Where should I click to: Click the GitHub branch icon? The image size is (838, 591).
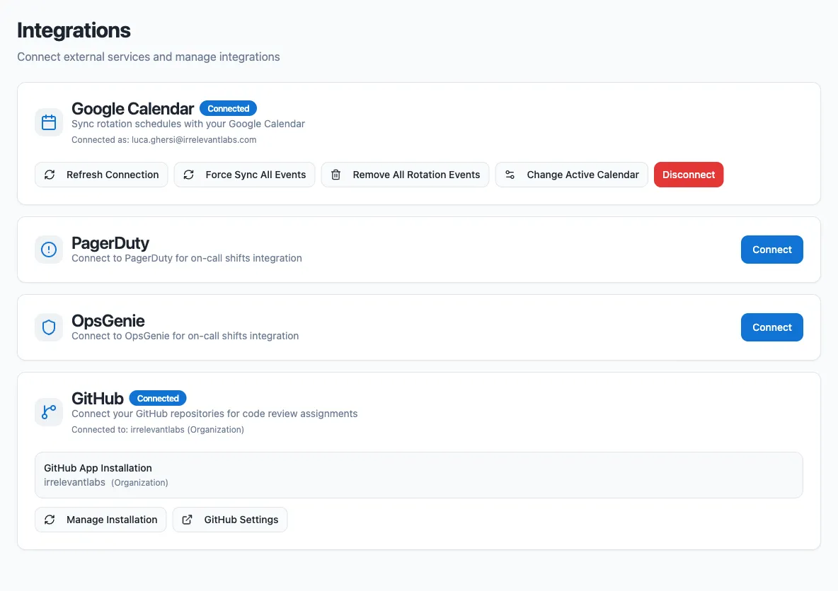pos(49,411)
